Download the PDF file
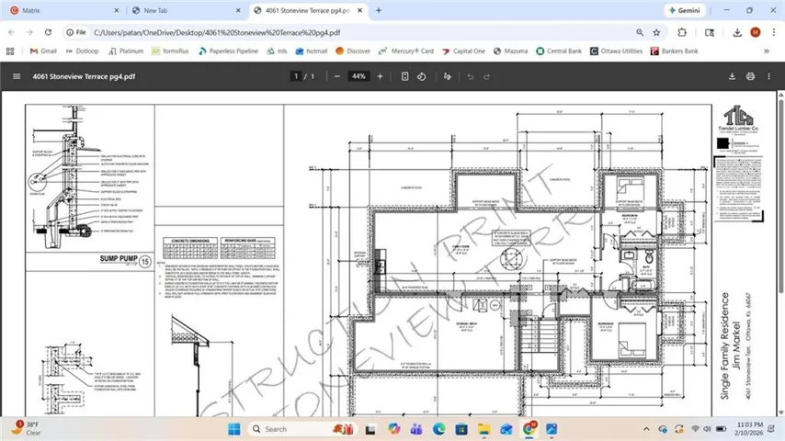This screenshot has height=441, width=785. tap(733, 76)
